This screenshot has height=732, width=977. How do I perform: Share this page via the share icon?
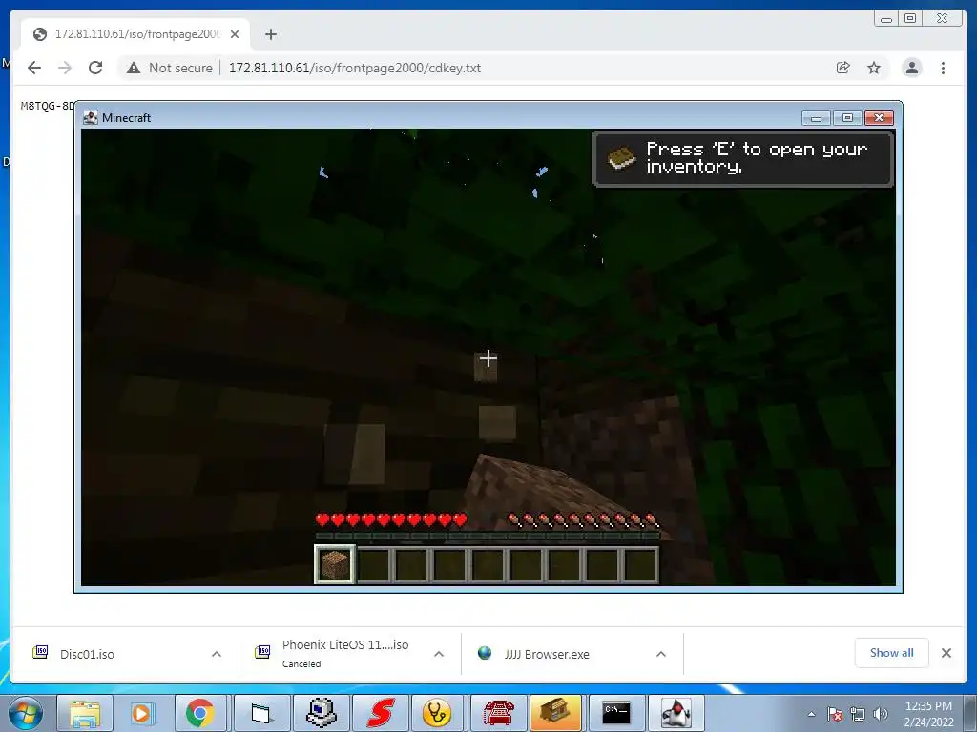click(843, 68)
